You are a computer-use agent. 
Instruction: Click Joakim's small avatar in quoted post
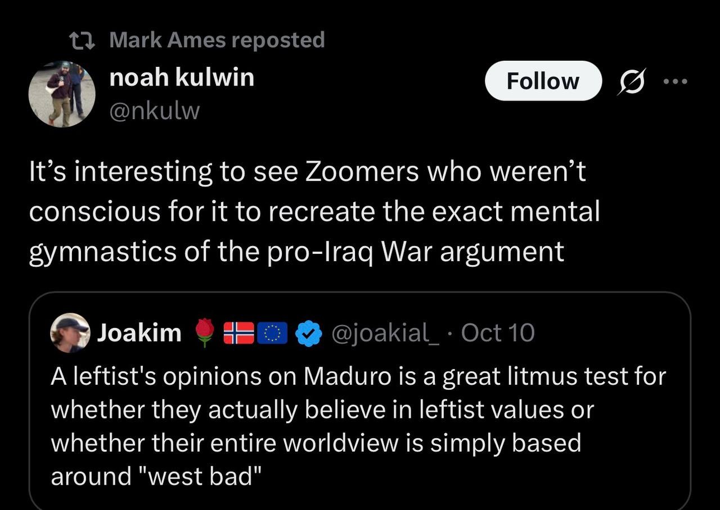tap(70, 333)
